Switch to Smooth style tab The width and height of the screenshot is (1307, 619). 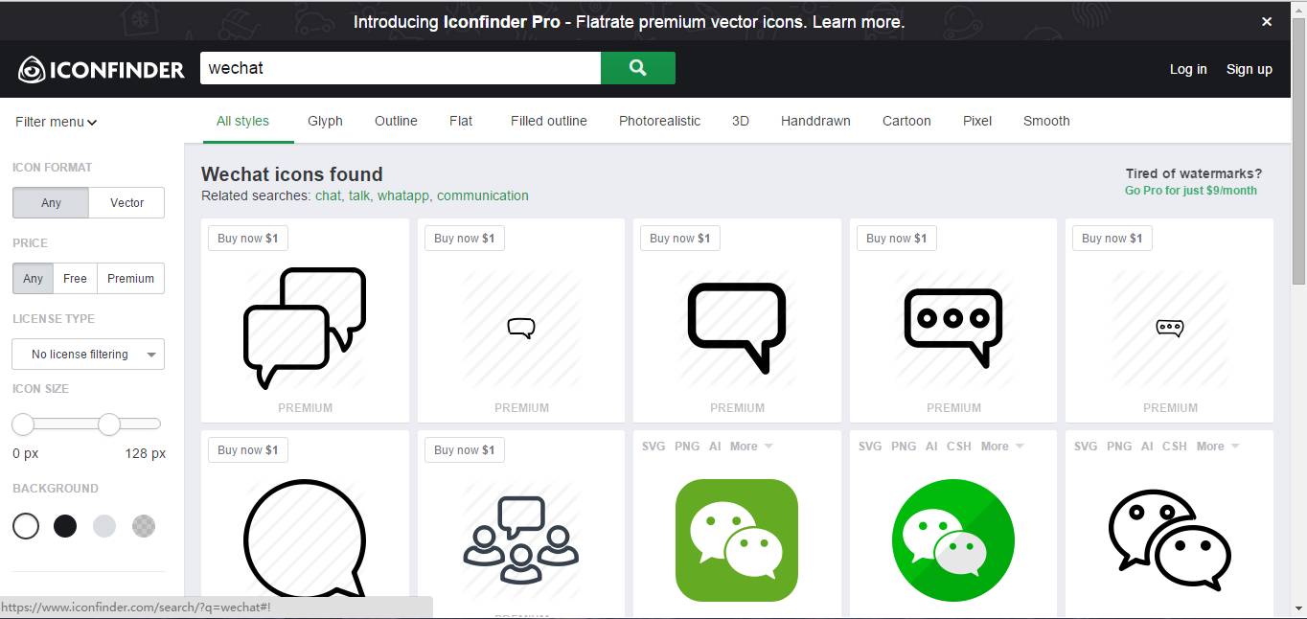pos(1046,121)
